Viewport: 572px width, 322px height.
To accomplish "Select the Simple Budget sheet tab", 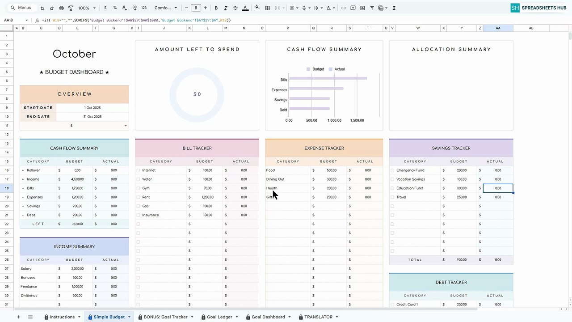I will coord(109,317).
